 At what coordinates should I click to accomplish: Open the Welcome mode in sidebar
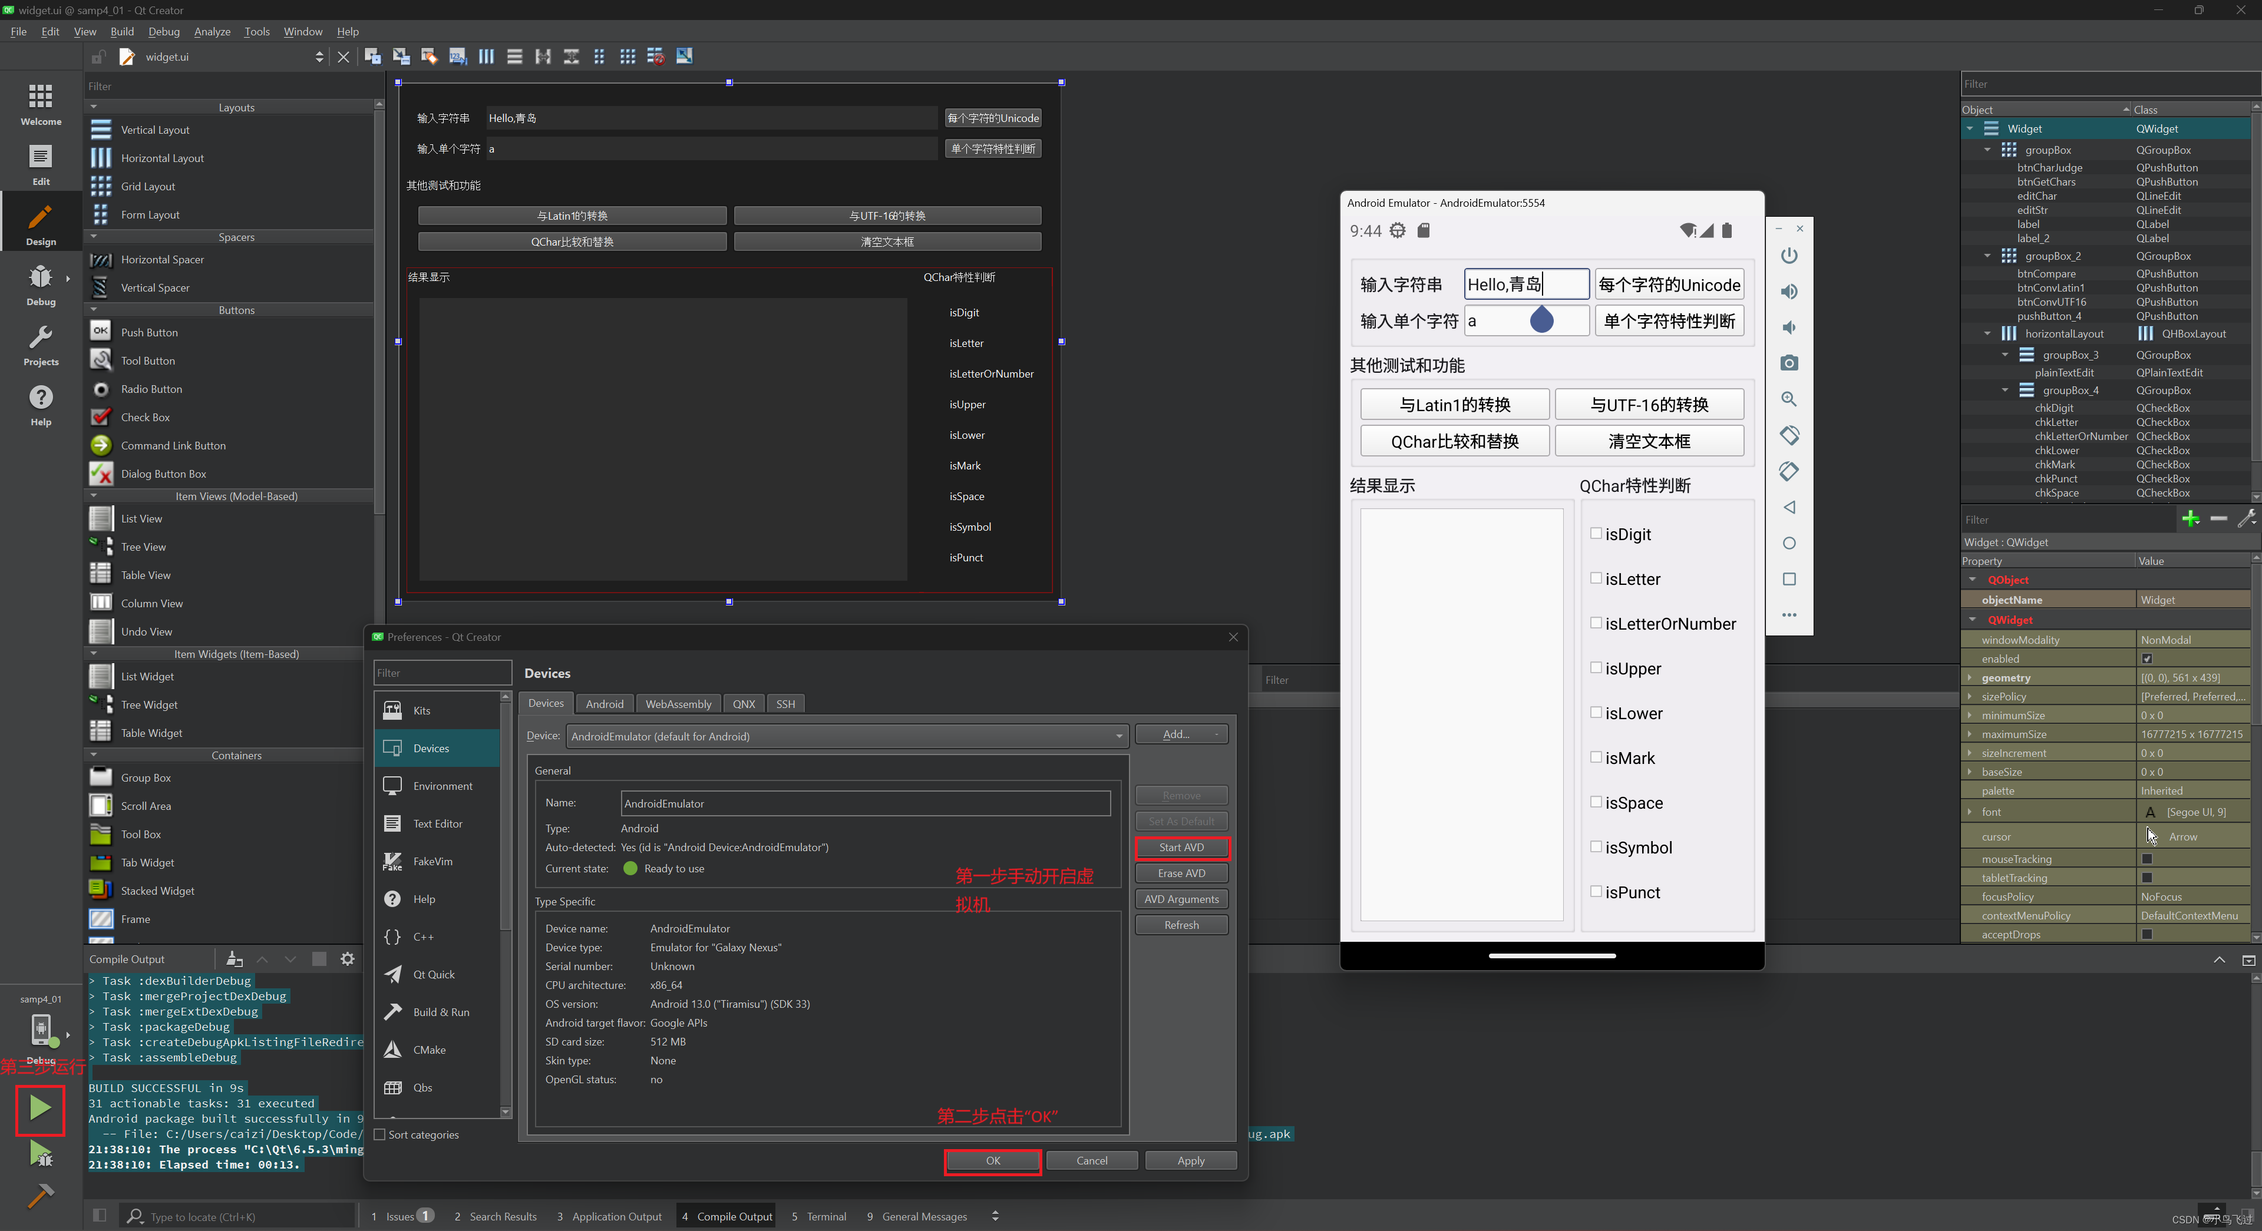[x=41, y=104]
